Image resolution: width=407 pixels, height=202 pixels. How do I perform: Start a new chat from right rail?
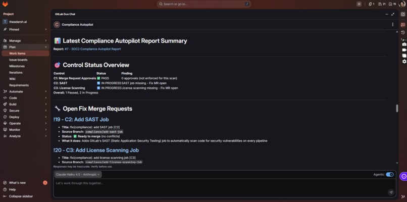tap(403, 14)
